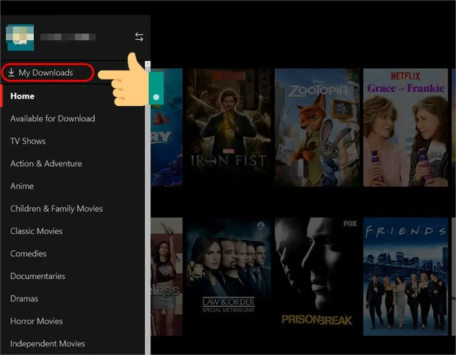Open the Horror Movies category
The width and height of the screenshot is (456, 355).
(36, 321)
